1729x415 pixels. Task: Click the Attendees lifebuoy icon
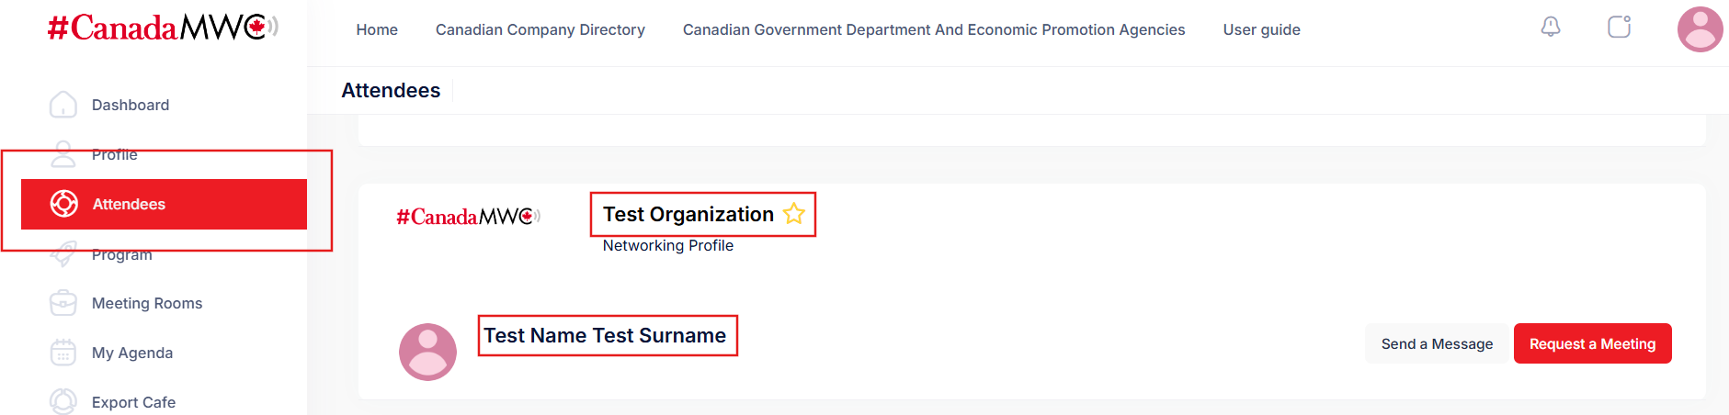pyautogui.click(x=64, y=204)
